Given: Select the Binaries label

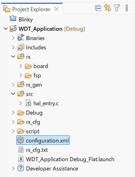Looking at the screenshot, I should pos(35,38).
